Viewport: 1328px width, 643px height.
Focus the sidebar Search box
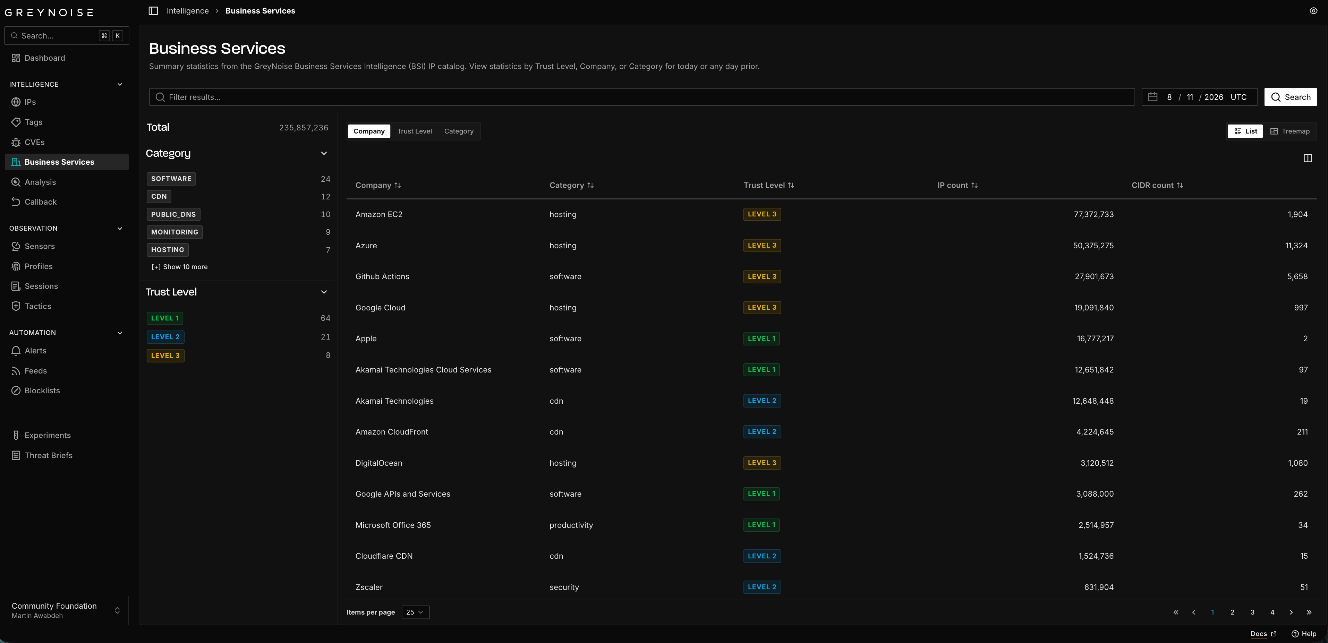point(67,36)
